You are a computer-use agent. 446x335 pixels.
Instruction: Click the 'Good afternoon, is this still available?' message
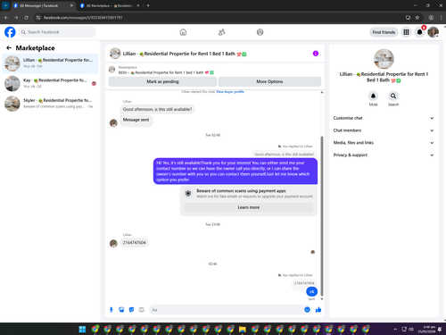point(157,109)
